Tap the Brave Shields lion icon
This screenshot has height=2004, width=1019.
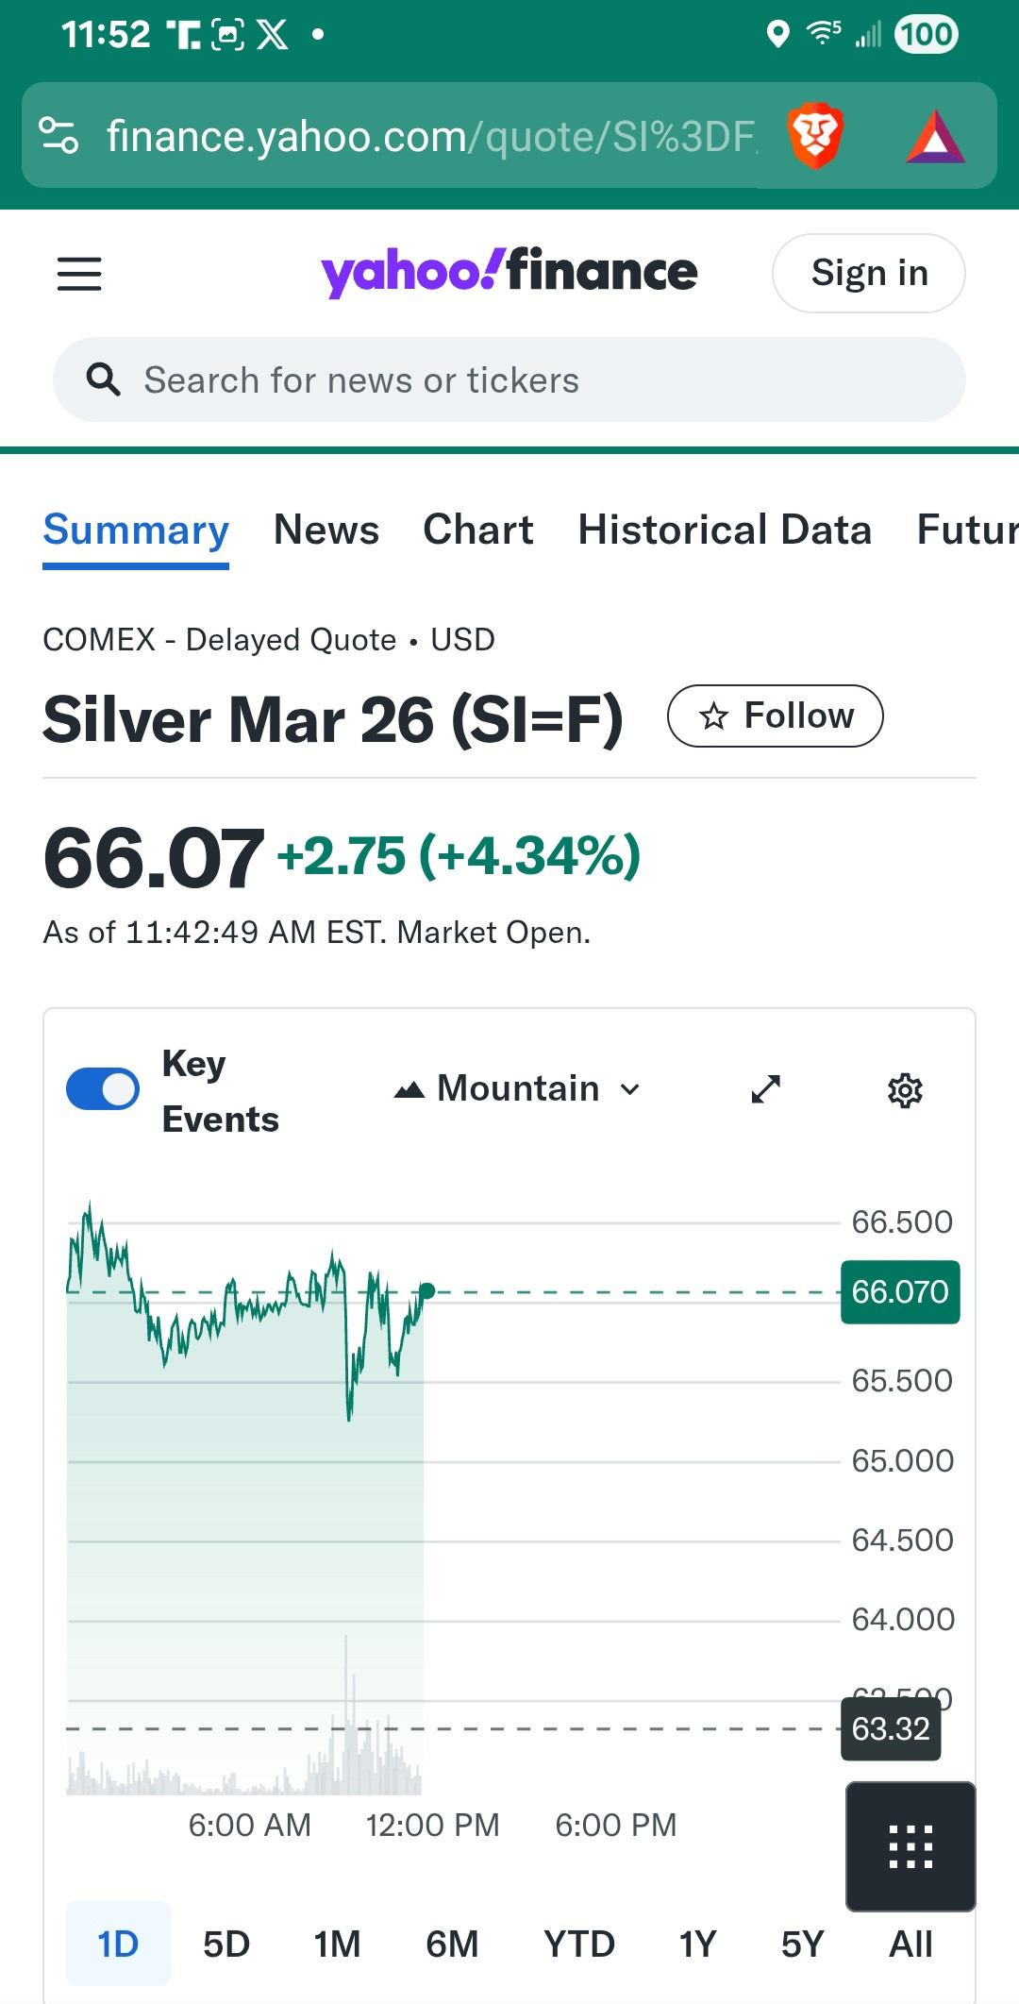tap(814, 136)
